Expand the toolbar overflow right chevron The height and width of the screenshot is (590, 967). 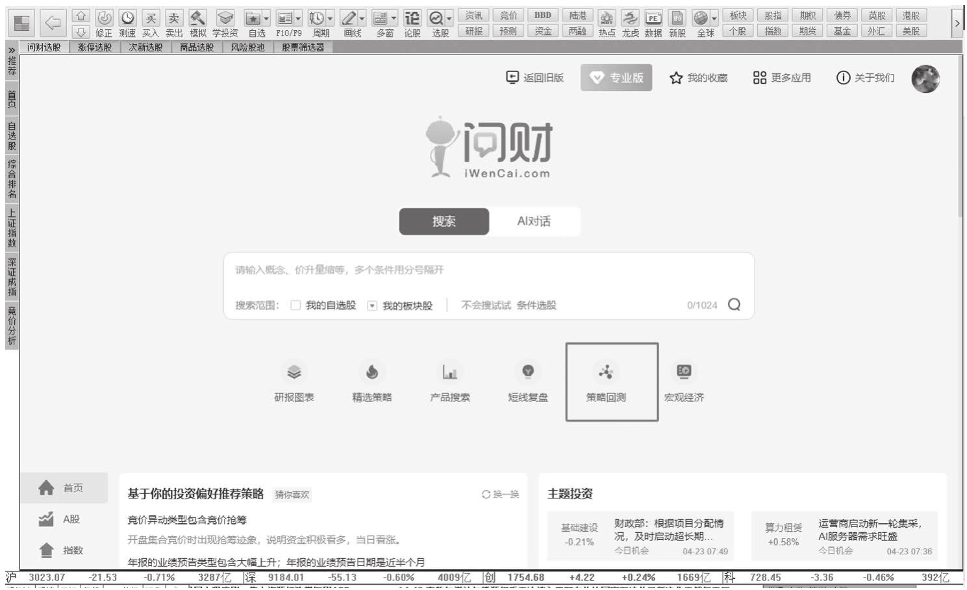point(957,23)
